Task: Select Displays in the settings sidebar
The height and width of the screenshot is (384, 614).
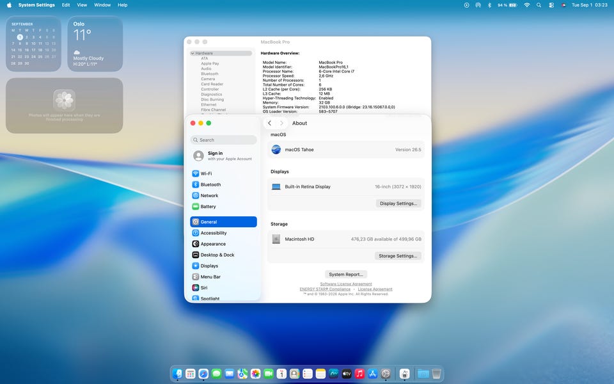Action: point(223,266)
